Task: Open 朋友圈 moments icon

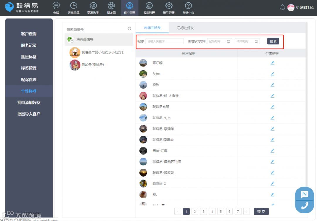Action: click(x=111, y=8)
